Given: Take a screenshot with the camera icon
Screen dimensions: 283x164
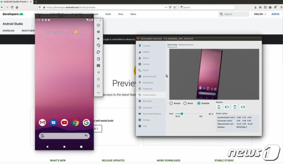Looking at the screenshot, I should (x=98, y=65).
